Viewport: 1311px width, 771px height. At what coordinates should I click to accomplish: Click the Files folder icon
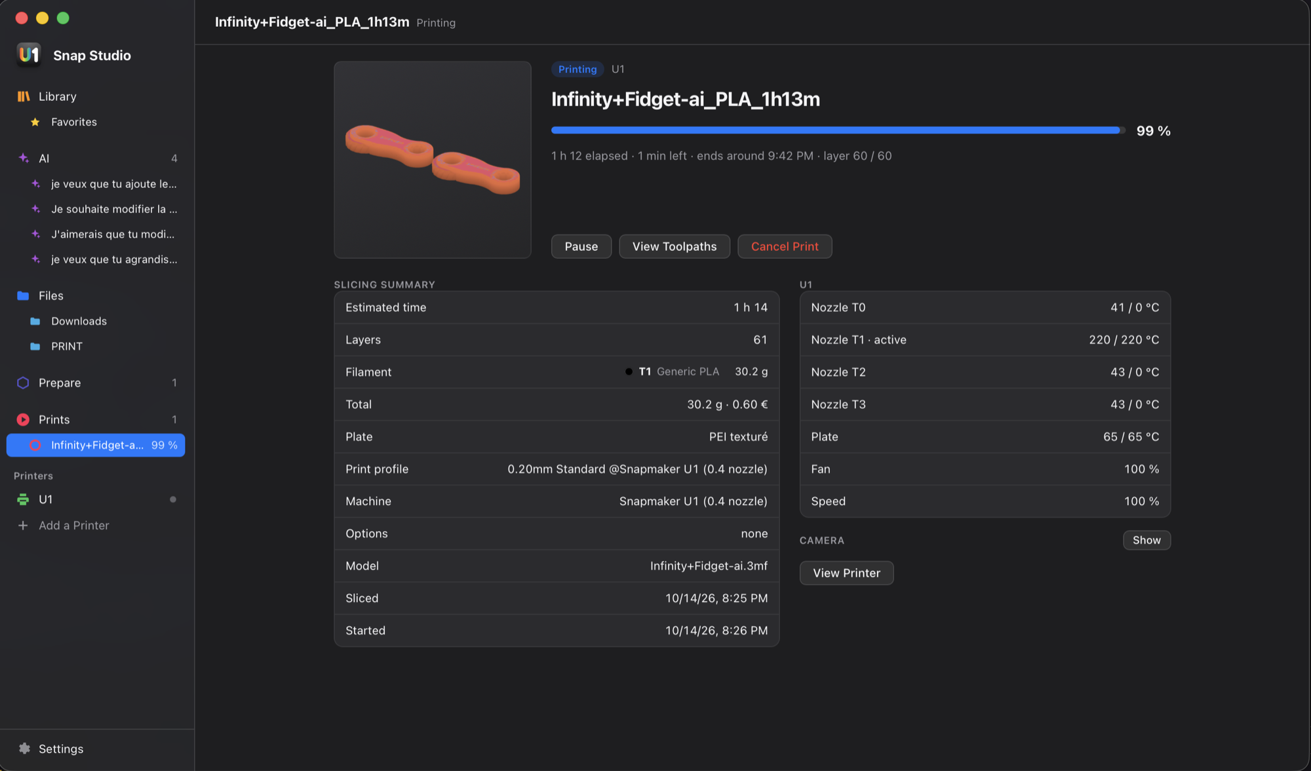tap(23, 295)
